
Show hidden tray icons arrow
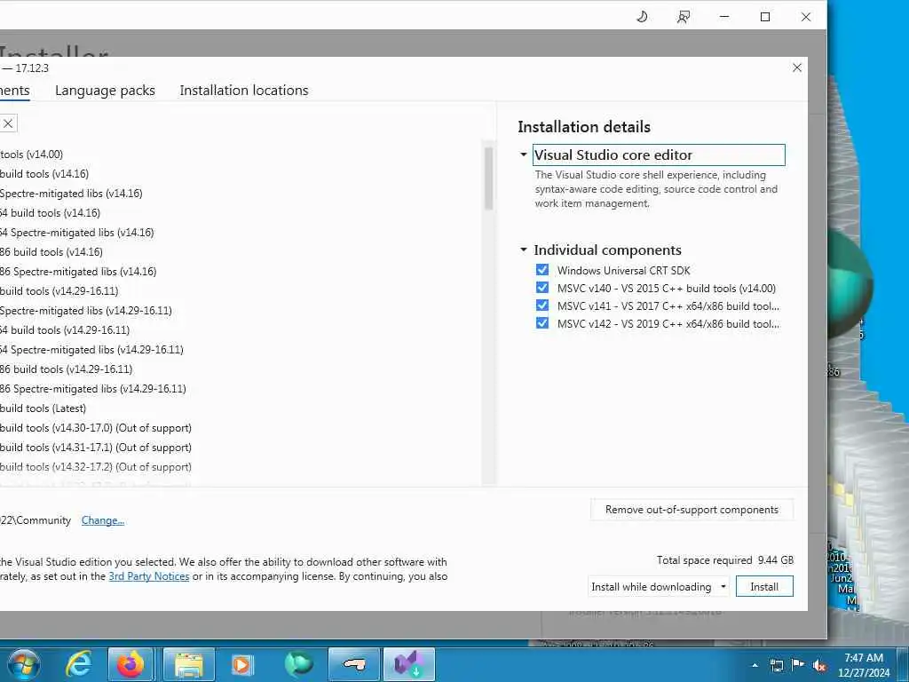pos(755,665)
